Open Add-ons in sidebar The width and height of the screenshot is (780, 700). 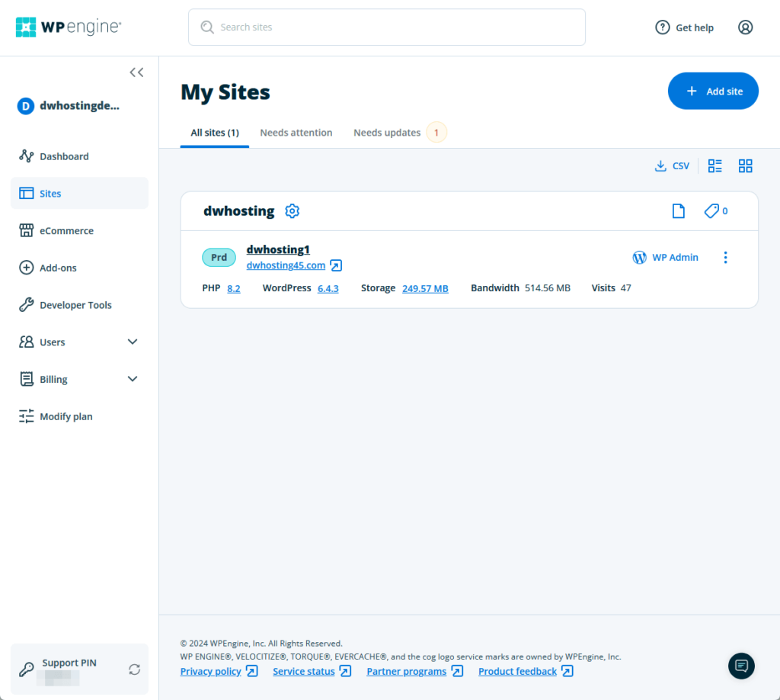(x=79, y=268)
